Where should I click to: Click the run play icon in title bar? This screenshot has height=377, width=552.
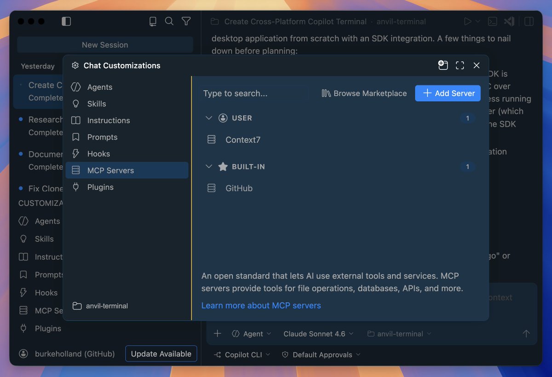[x=467, y=21]
